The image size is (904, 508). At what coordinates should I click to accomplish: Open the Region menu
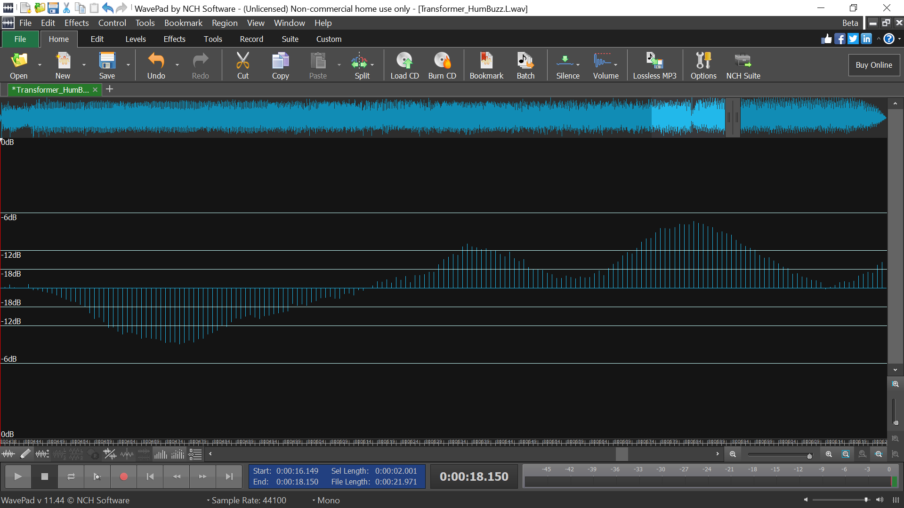pyautogui.click(x=225, y=23)
